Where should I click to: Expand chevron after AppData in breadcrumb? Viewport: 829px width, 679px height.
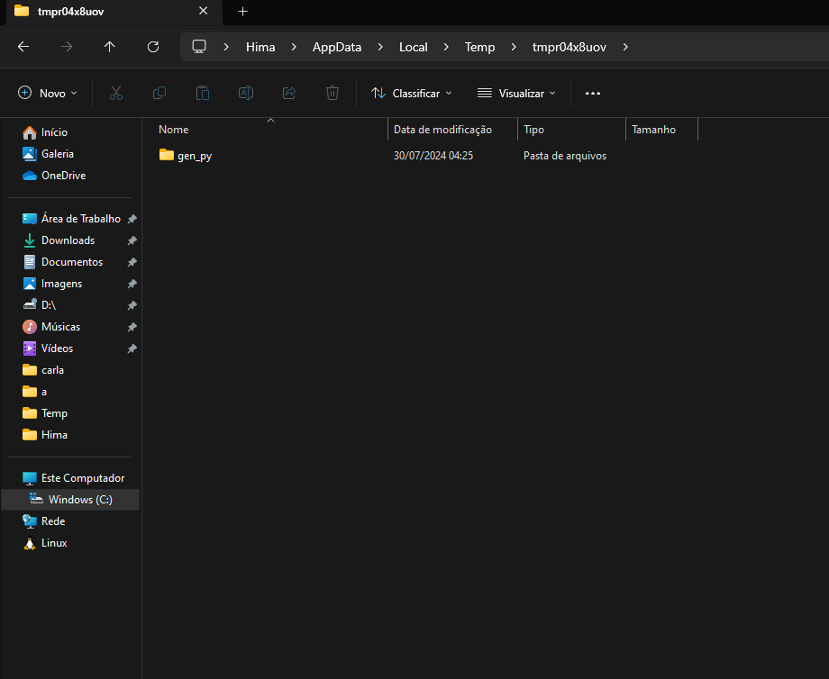pos(380,47)
